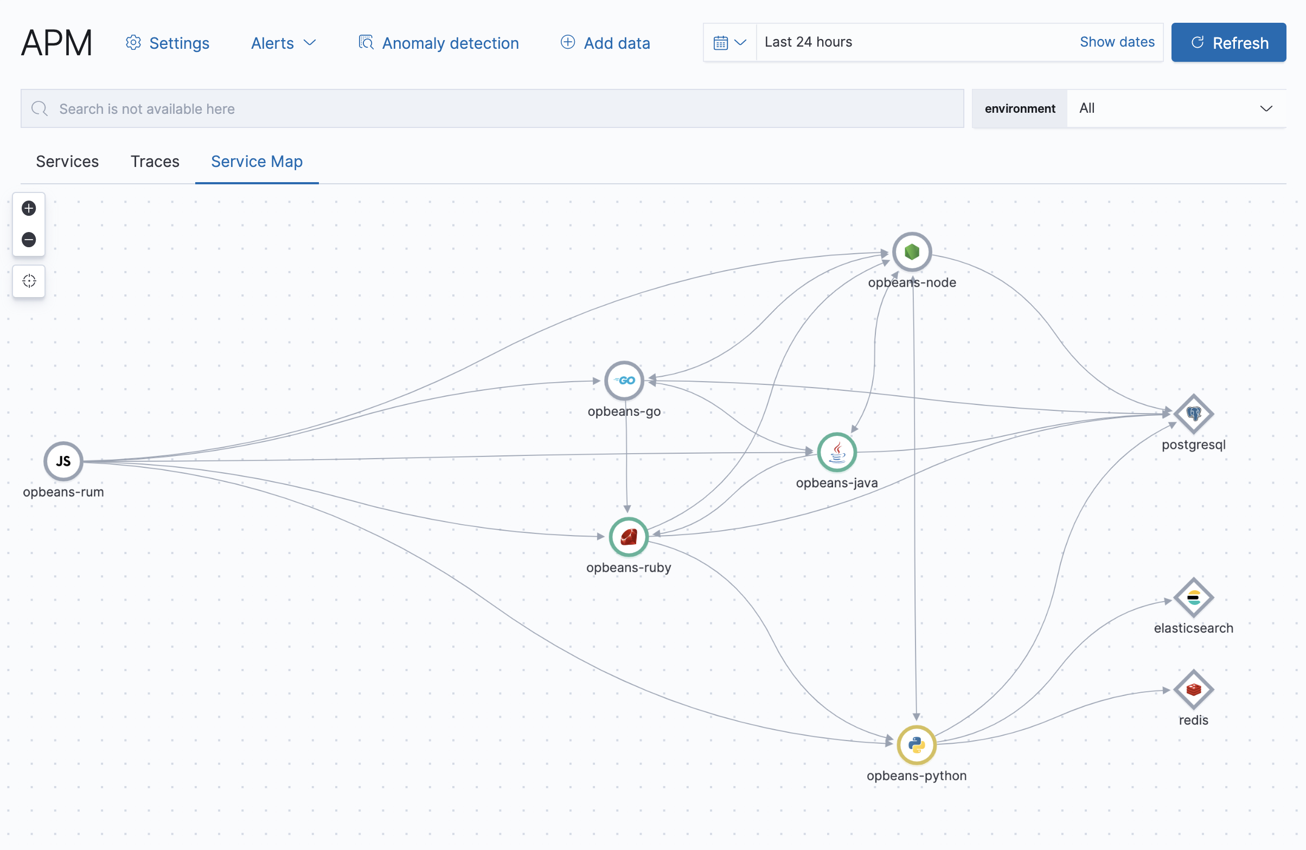Click the zoom-out control on map

[29, 239]
